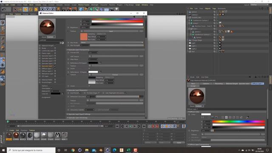Click the eyedropper next to Color ID

[x=62, y=93]
